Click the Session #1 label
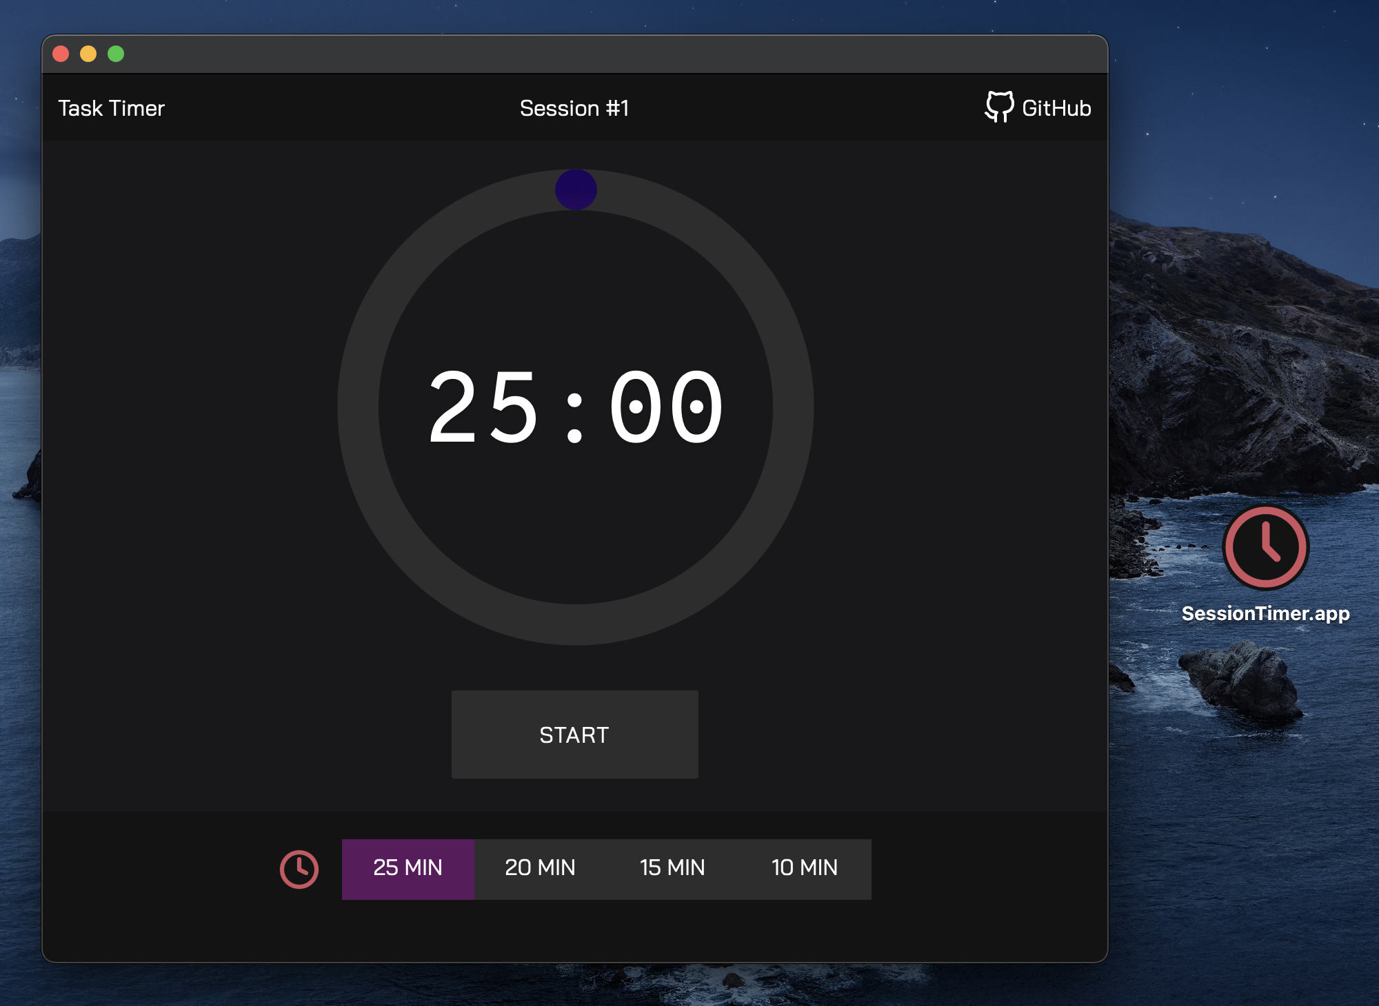1379x1006 pixels. tap(574, 108)
